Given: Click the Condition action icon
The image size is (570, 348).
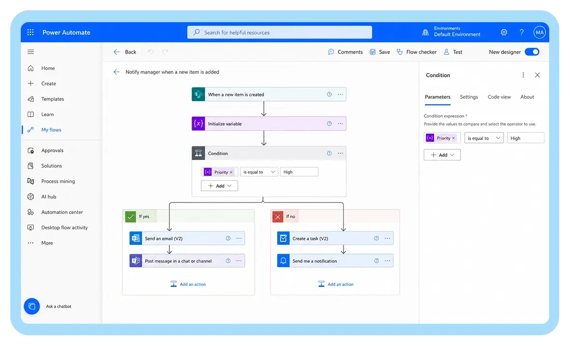Looking at the screenshot, I should click(198, 153).
